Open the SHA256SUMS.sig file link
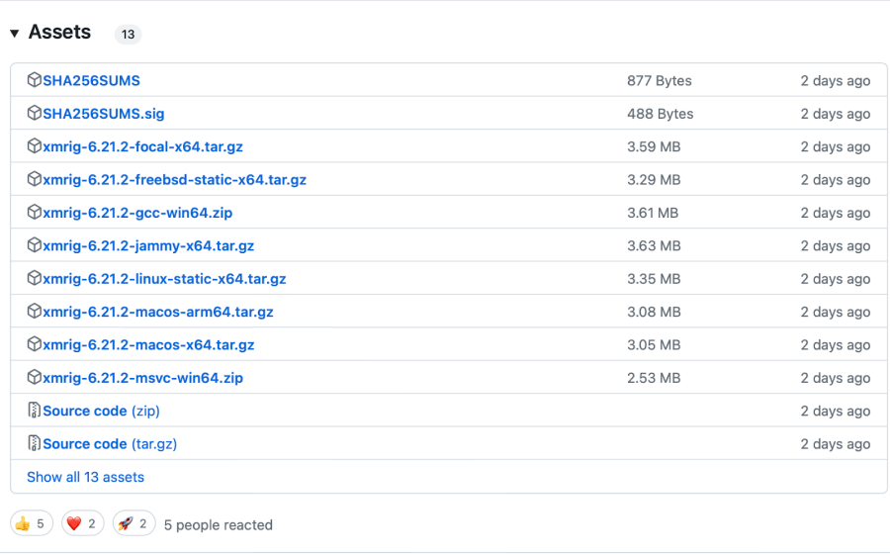Image resolution: width=890 pixels, height=556 pixels. (x=103, y=114)
